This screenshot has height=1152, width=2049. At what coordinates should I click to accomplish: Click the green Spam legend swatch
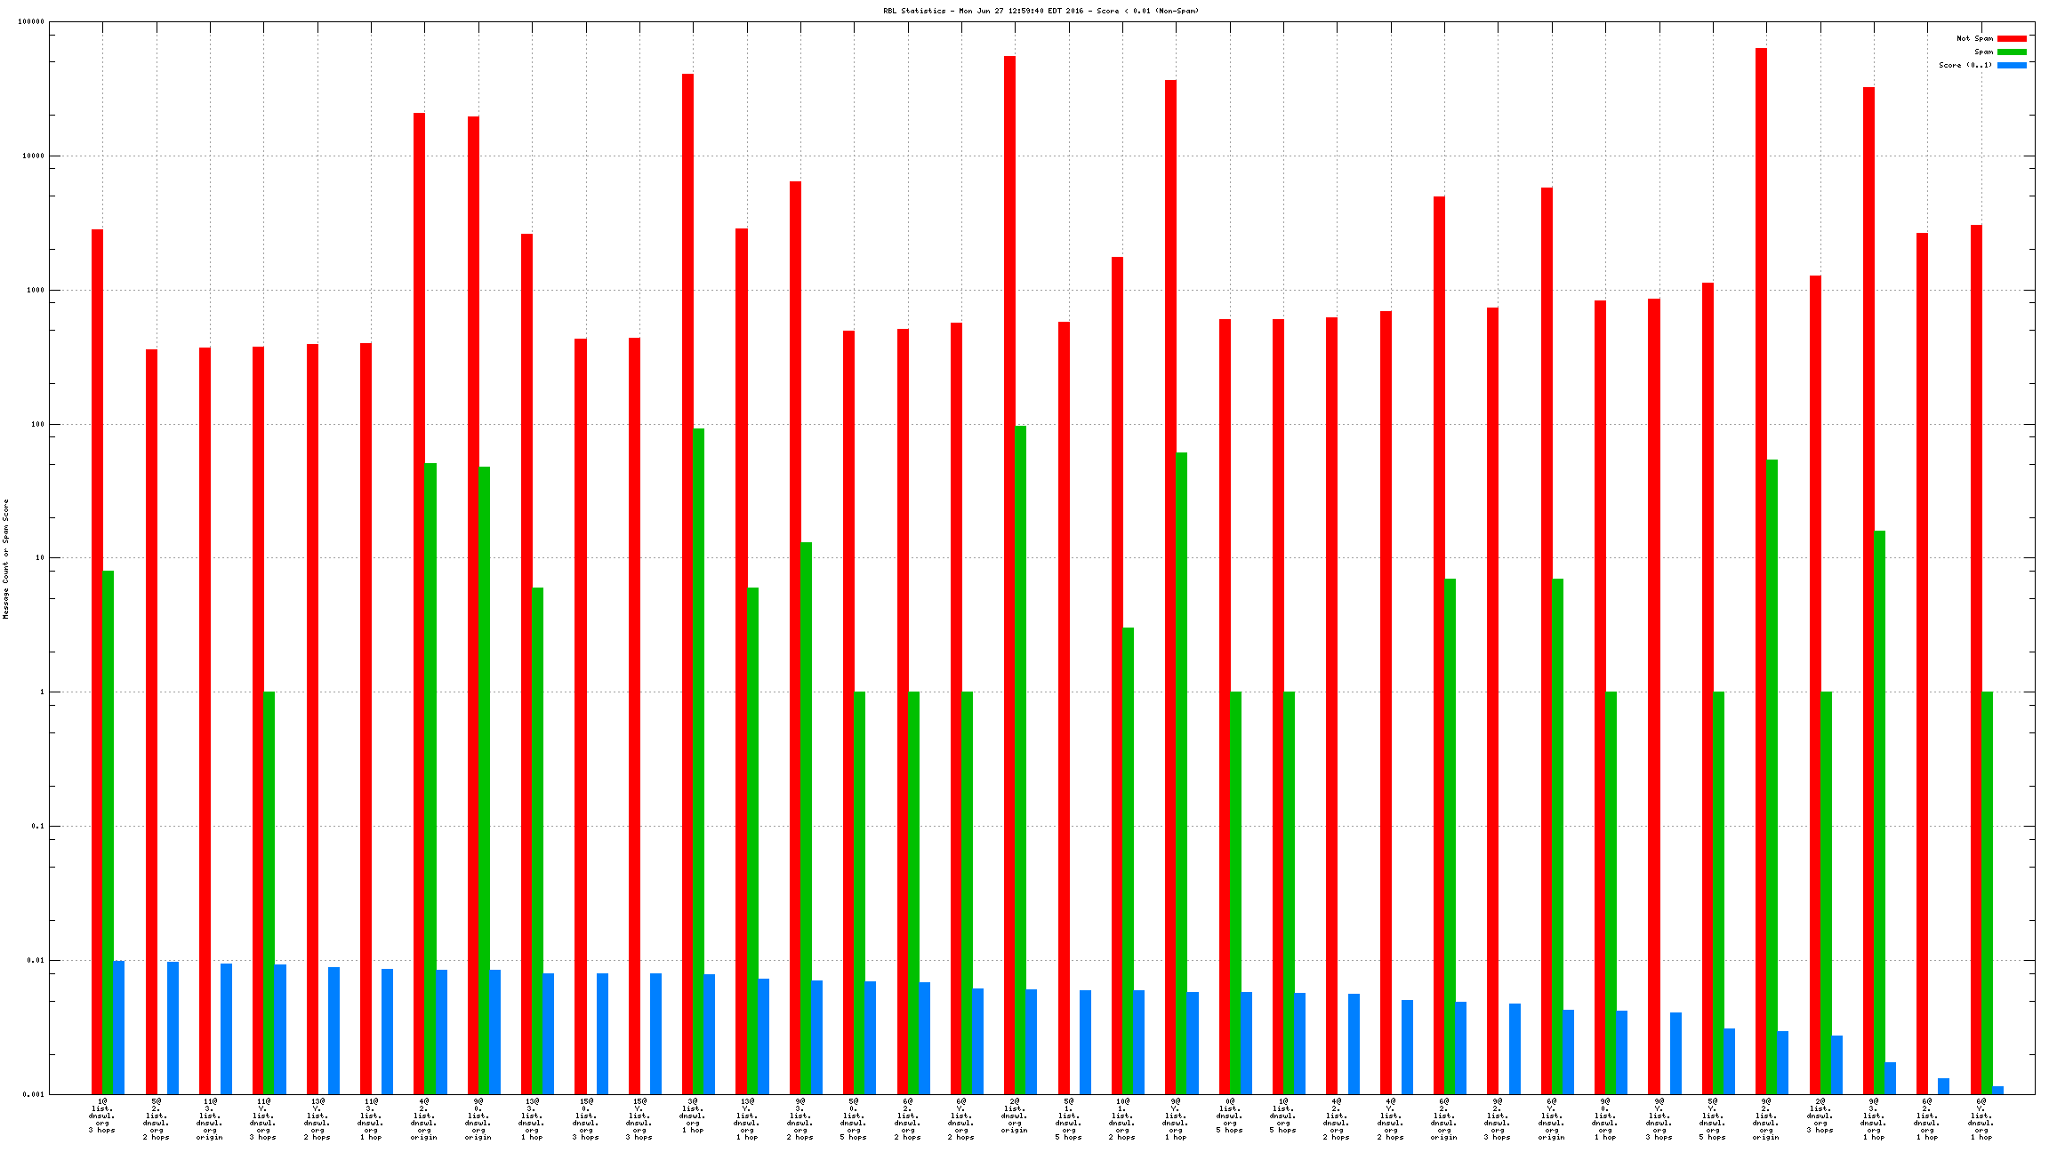[x=2012, y=52]
